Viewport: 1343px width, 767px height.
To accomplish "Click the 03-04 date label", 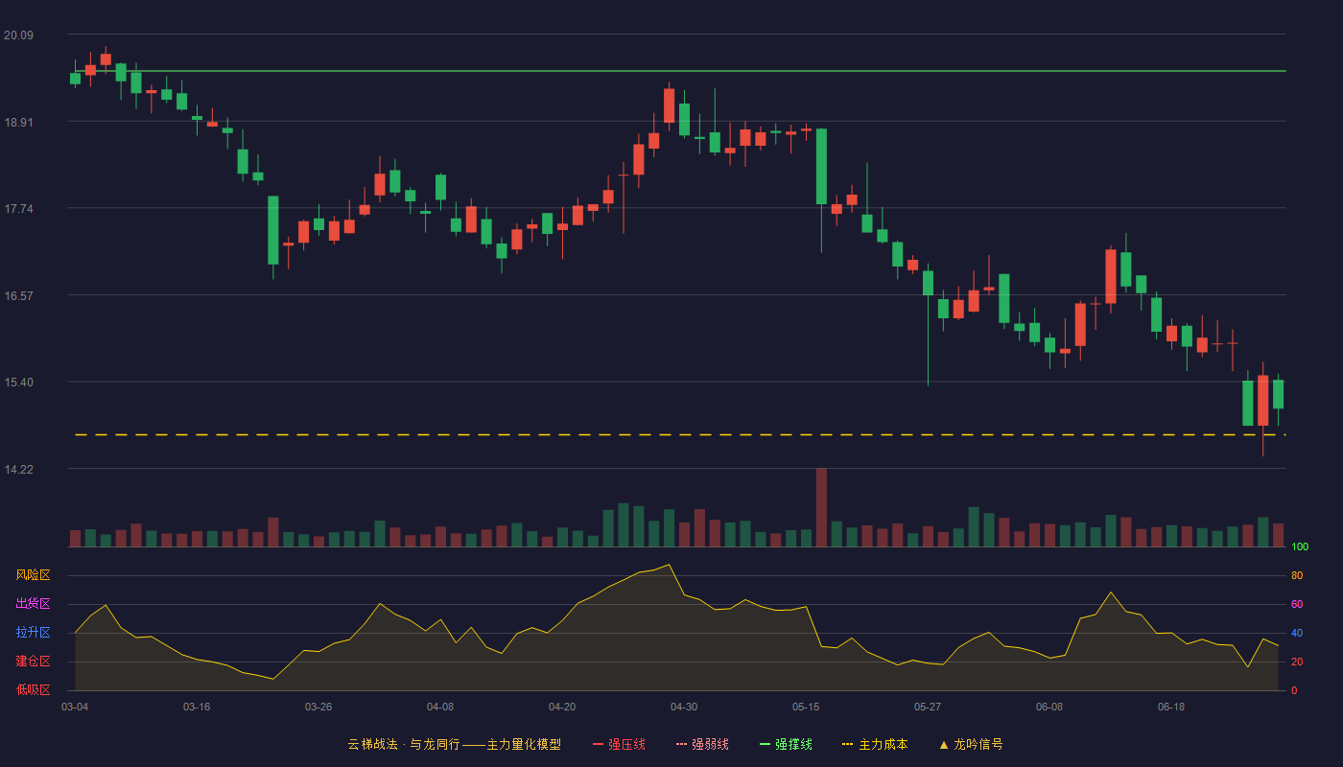I will pos(75,707).
